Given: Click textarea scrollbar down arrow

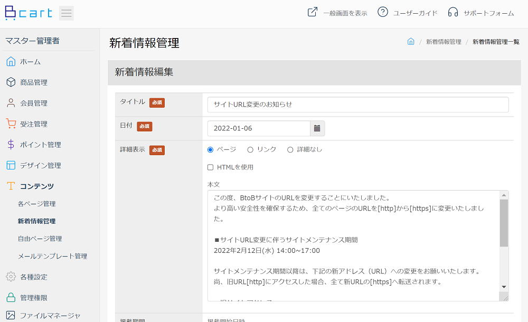Looking at the screenshot, I should click(x=504, y=287).
